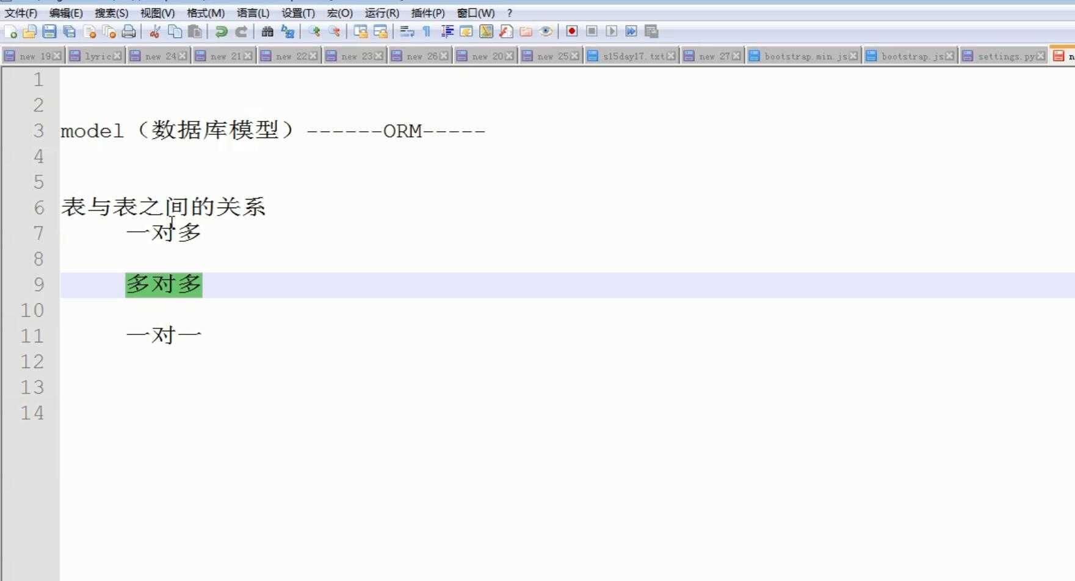Click the Play recorded macro icon
Image resolution: width=1075 pixels, height=581 pixels.
tap(611, 31)
